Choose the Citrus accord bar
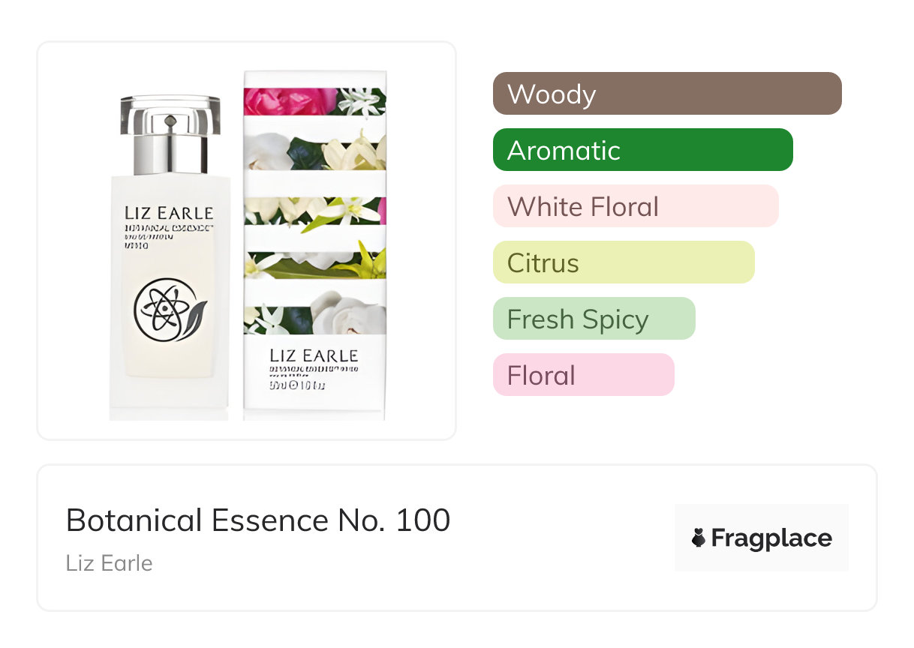 [623, 262]
